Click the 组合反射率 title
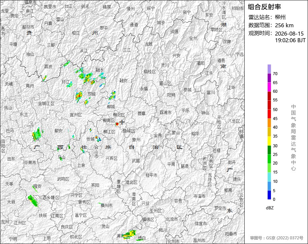The image size is (308, 244). pos(264,7)
